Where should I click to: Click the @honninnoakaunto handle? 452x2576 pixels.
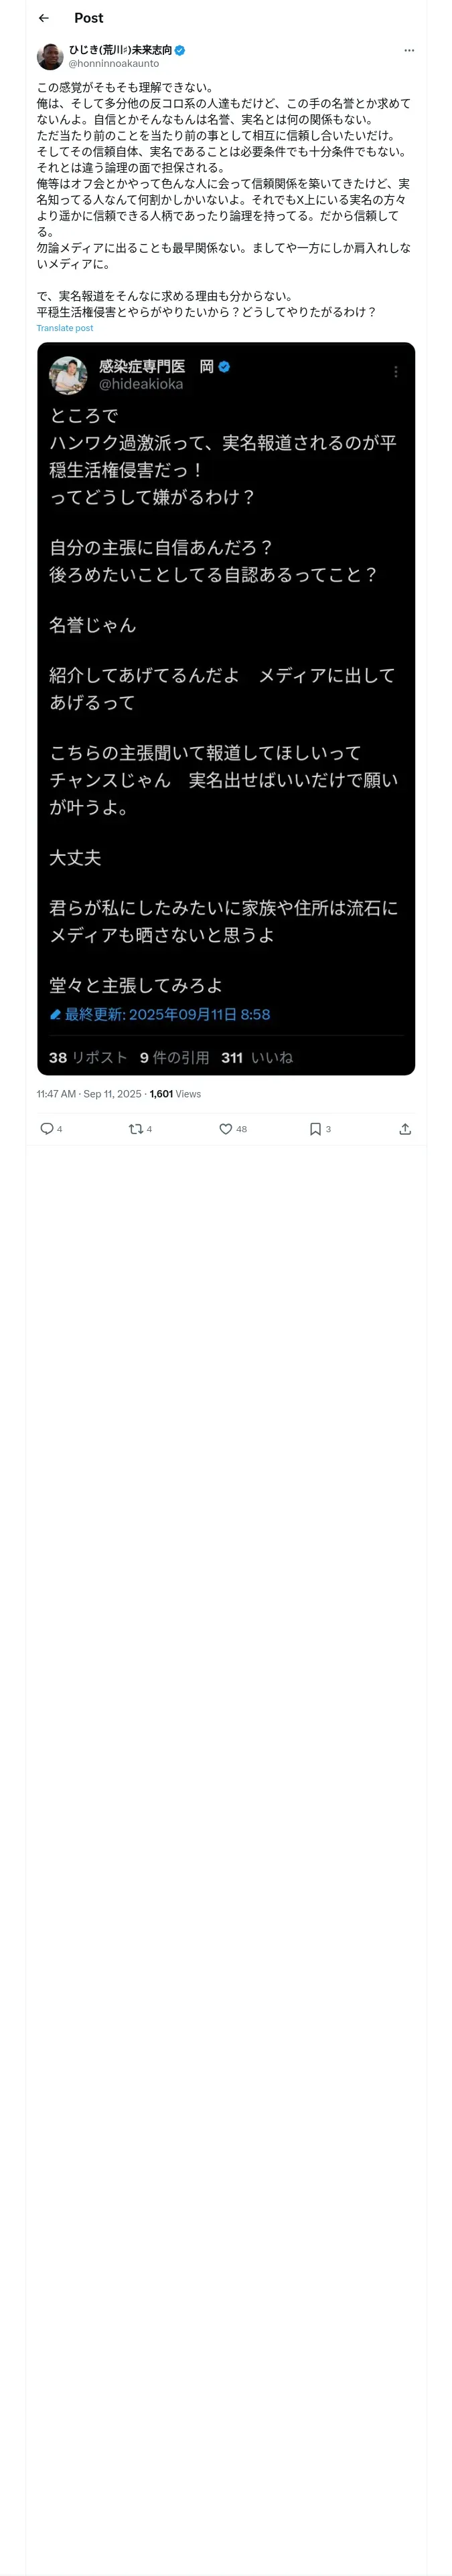pos(113,63)
